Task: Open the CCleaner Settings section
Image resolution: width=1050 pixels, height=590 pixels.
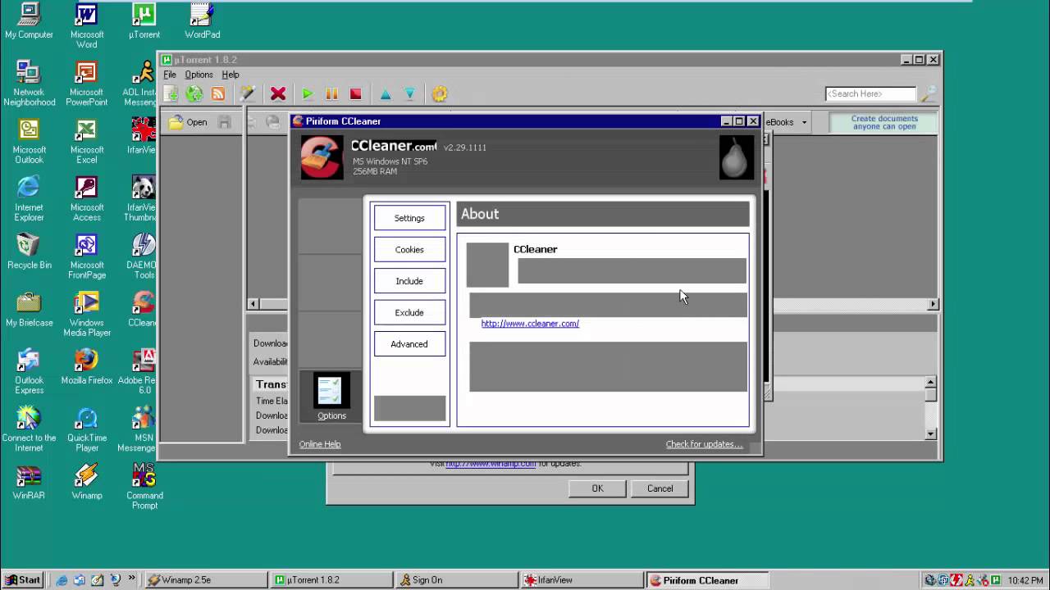Action: [x=409, y=218]
